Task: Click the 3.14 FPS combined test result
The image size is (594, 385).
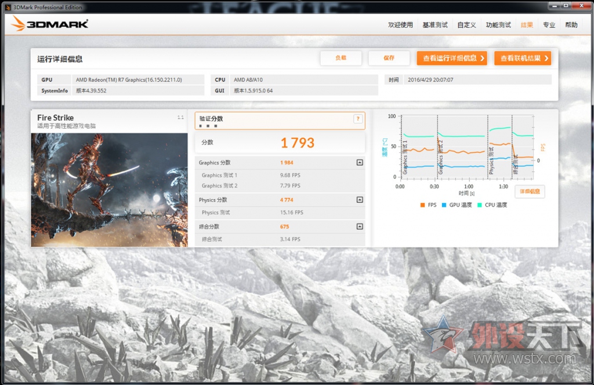Action: [x=290, y=239]
